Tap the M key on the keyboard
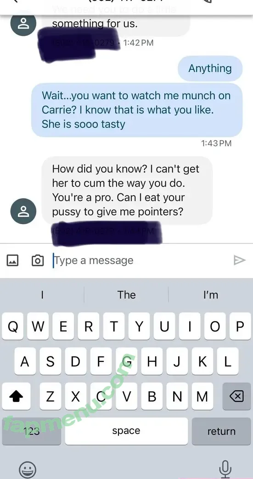This screenshot has height=479, width=253. click(202, 396)
